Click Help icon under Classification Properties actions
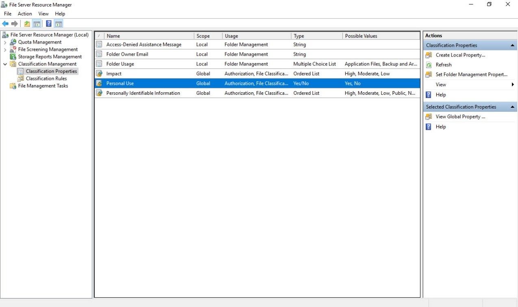Screen dimensions: 518x307 (429, 95)
